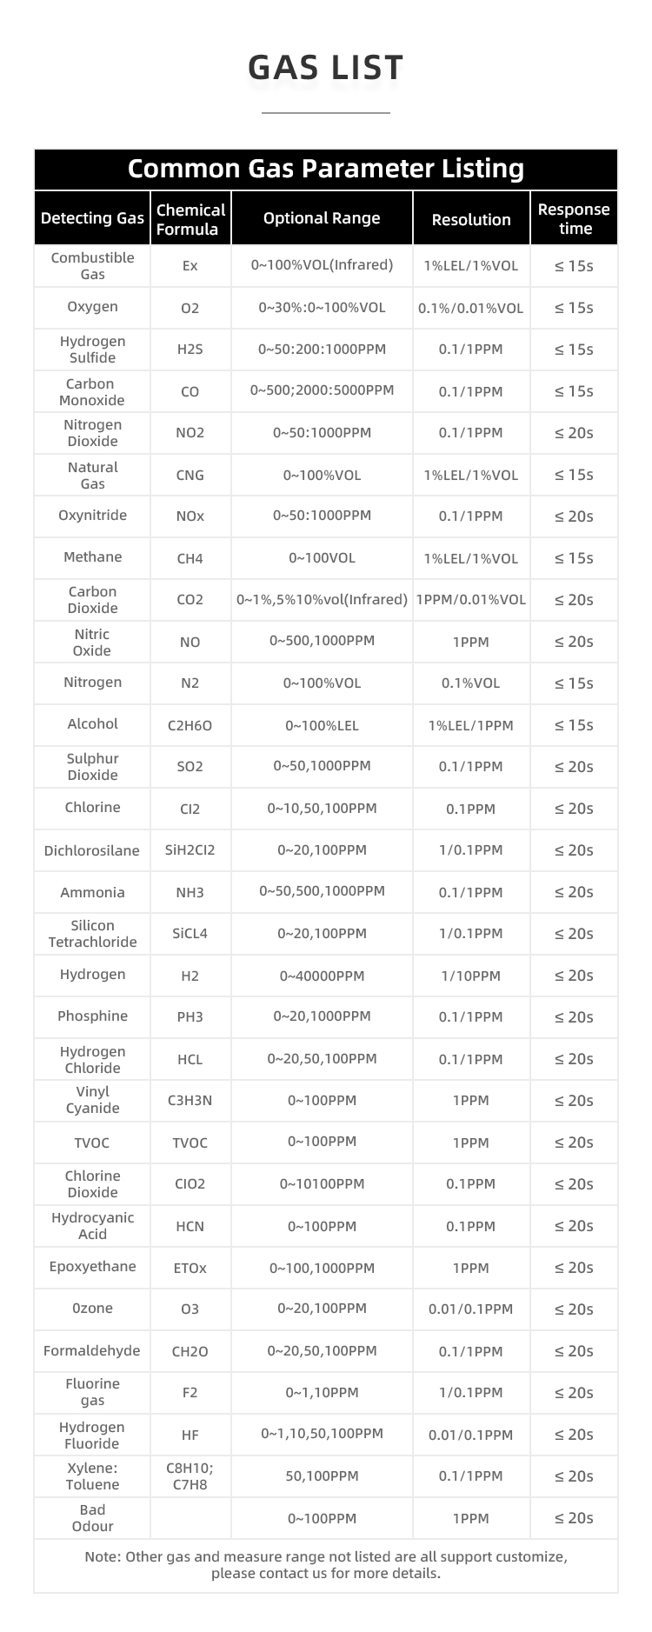Click the H2S formula cell

(190, 350)
